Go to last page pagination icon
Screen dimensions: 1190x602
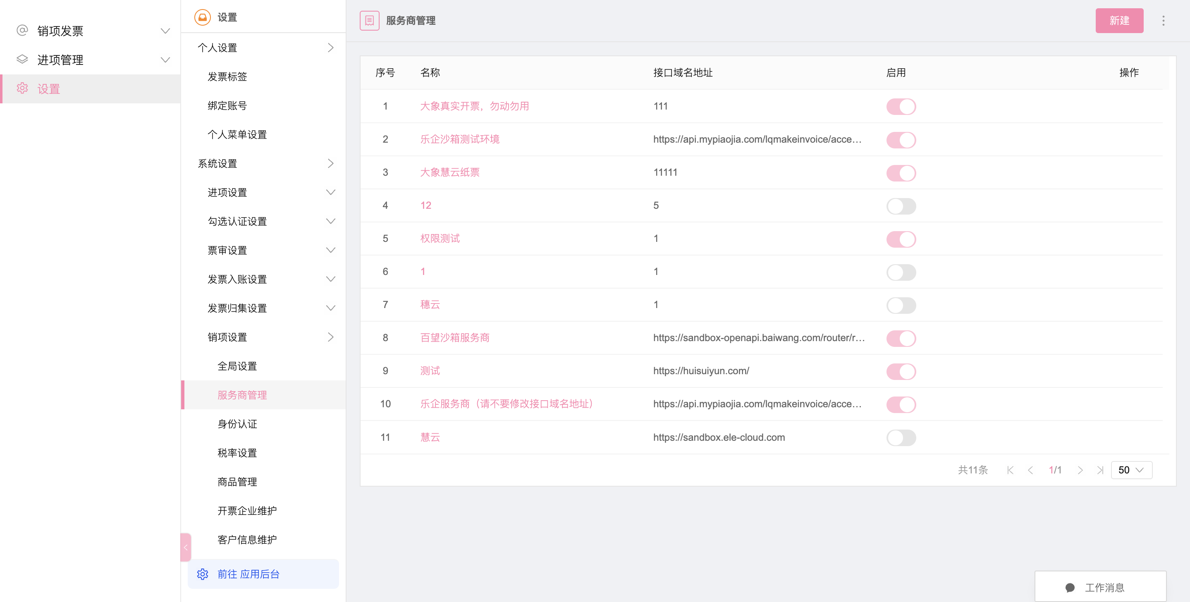(1100, 470)
